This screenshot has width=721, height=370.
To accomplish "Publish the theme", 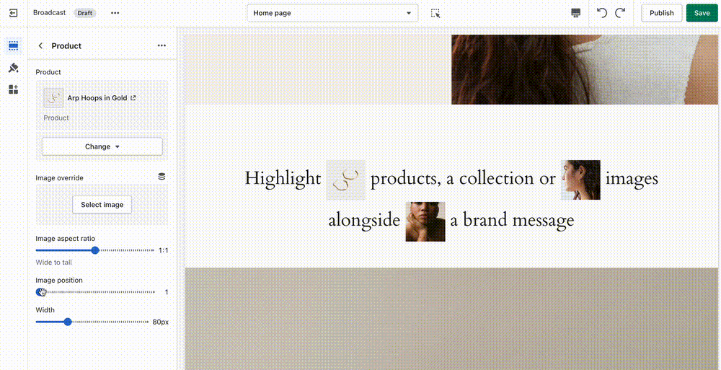I will point(661,13).
